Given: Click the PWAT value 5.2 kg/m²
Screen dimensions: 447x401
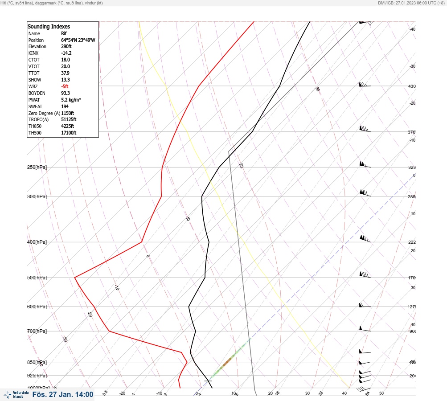Looking at the screenshot, I should (x=71, y=100).
